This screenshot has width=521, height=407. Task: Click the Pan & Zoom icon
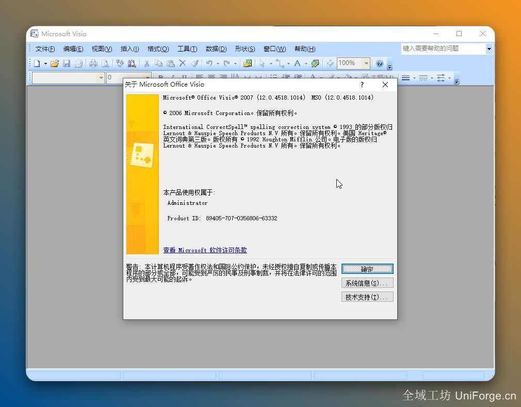pos(330,63)
